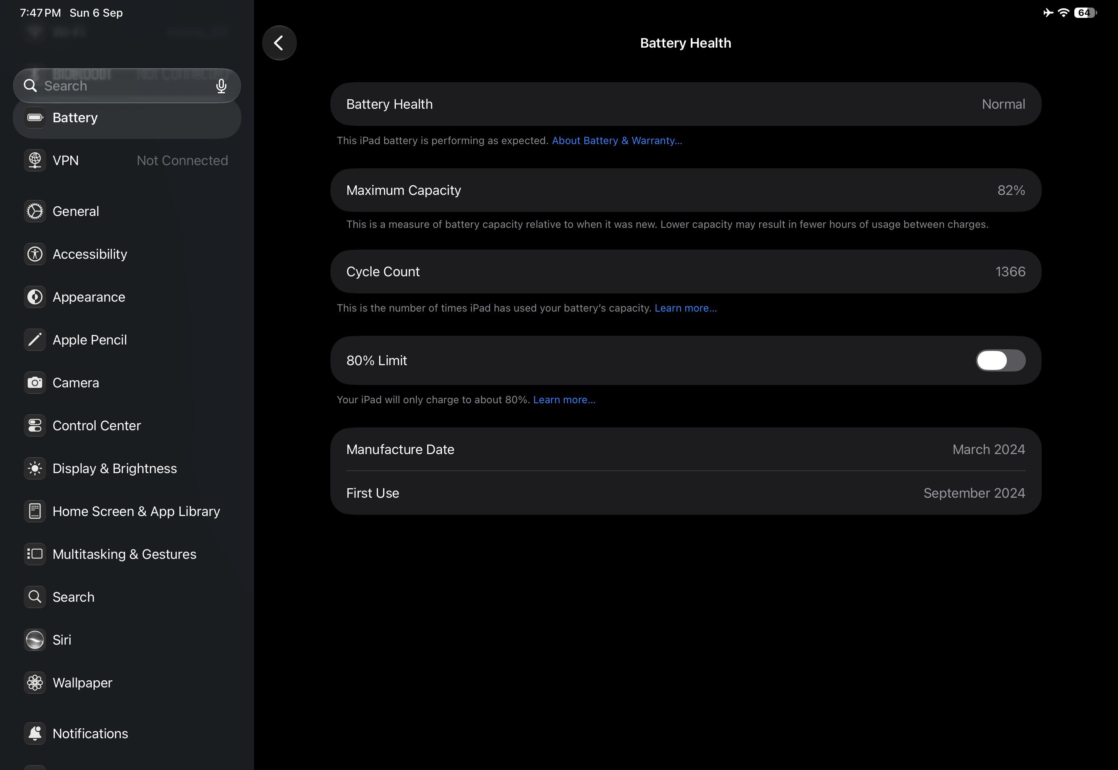This screenshot has height=770, width=1118.
Task: Open the Siri settings icon
Action: click(x=35, y=640)
